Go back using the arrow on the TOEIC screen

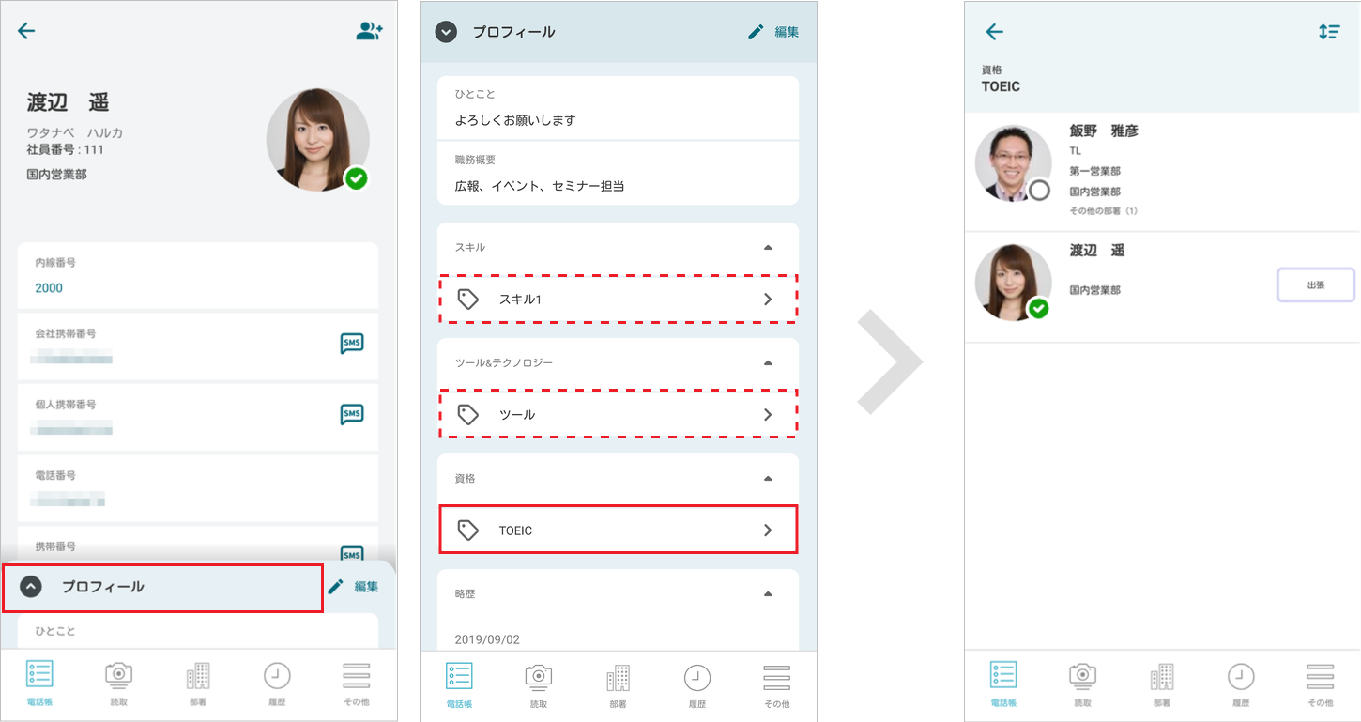tap(994, 32)
